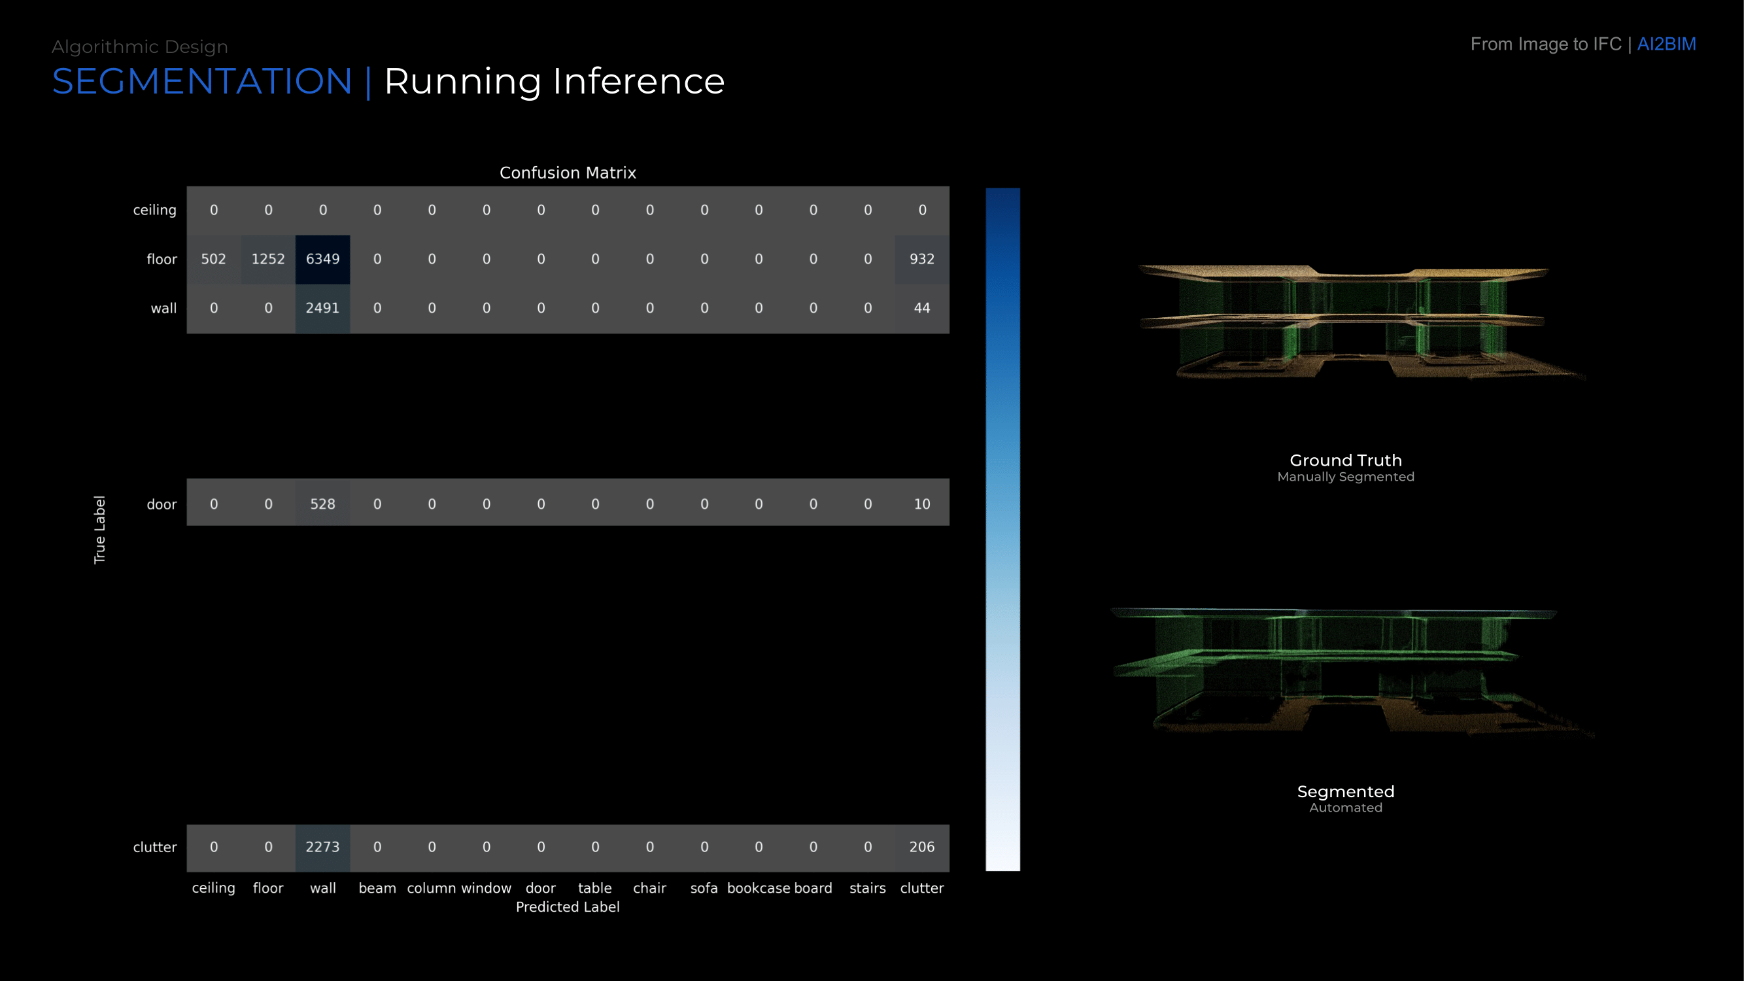Click the 'Algorithmic Design' subtitle
The height and width of the screenshot is (981, 1744).
(x=139, y=46)
